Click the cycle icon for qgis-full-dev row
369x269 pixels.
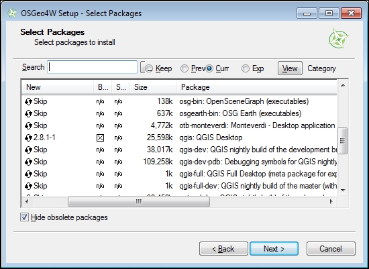click(28, 186)
